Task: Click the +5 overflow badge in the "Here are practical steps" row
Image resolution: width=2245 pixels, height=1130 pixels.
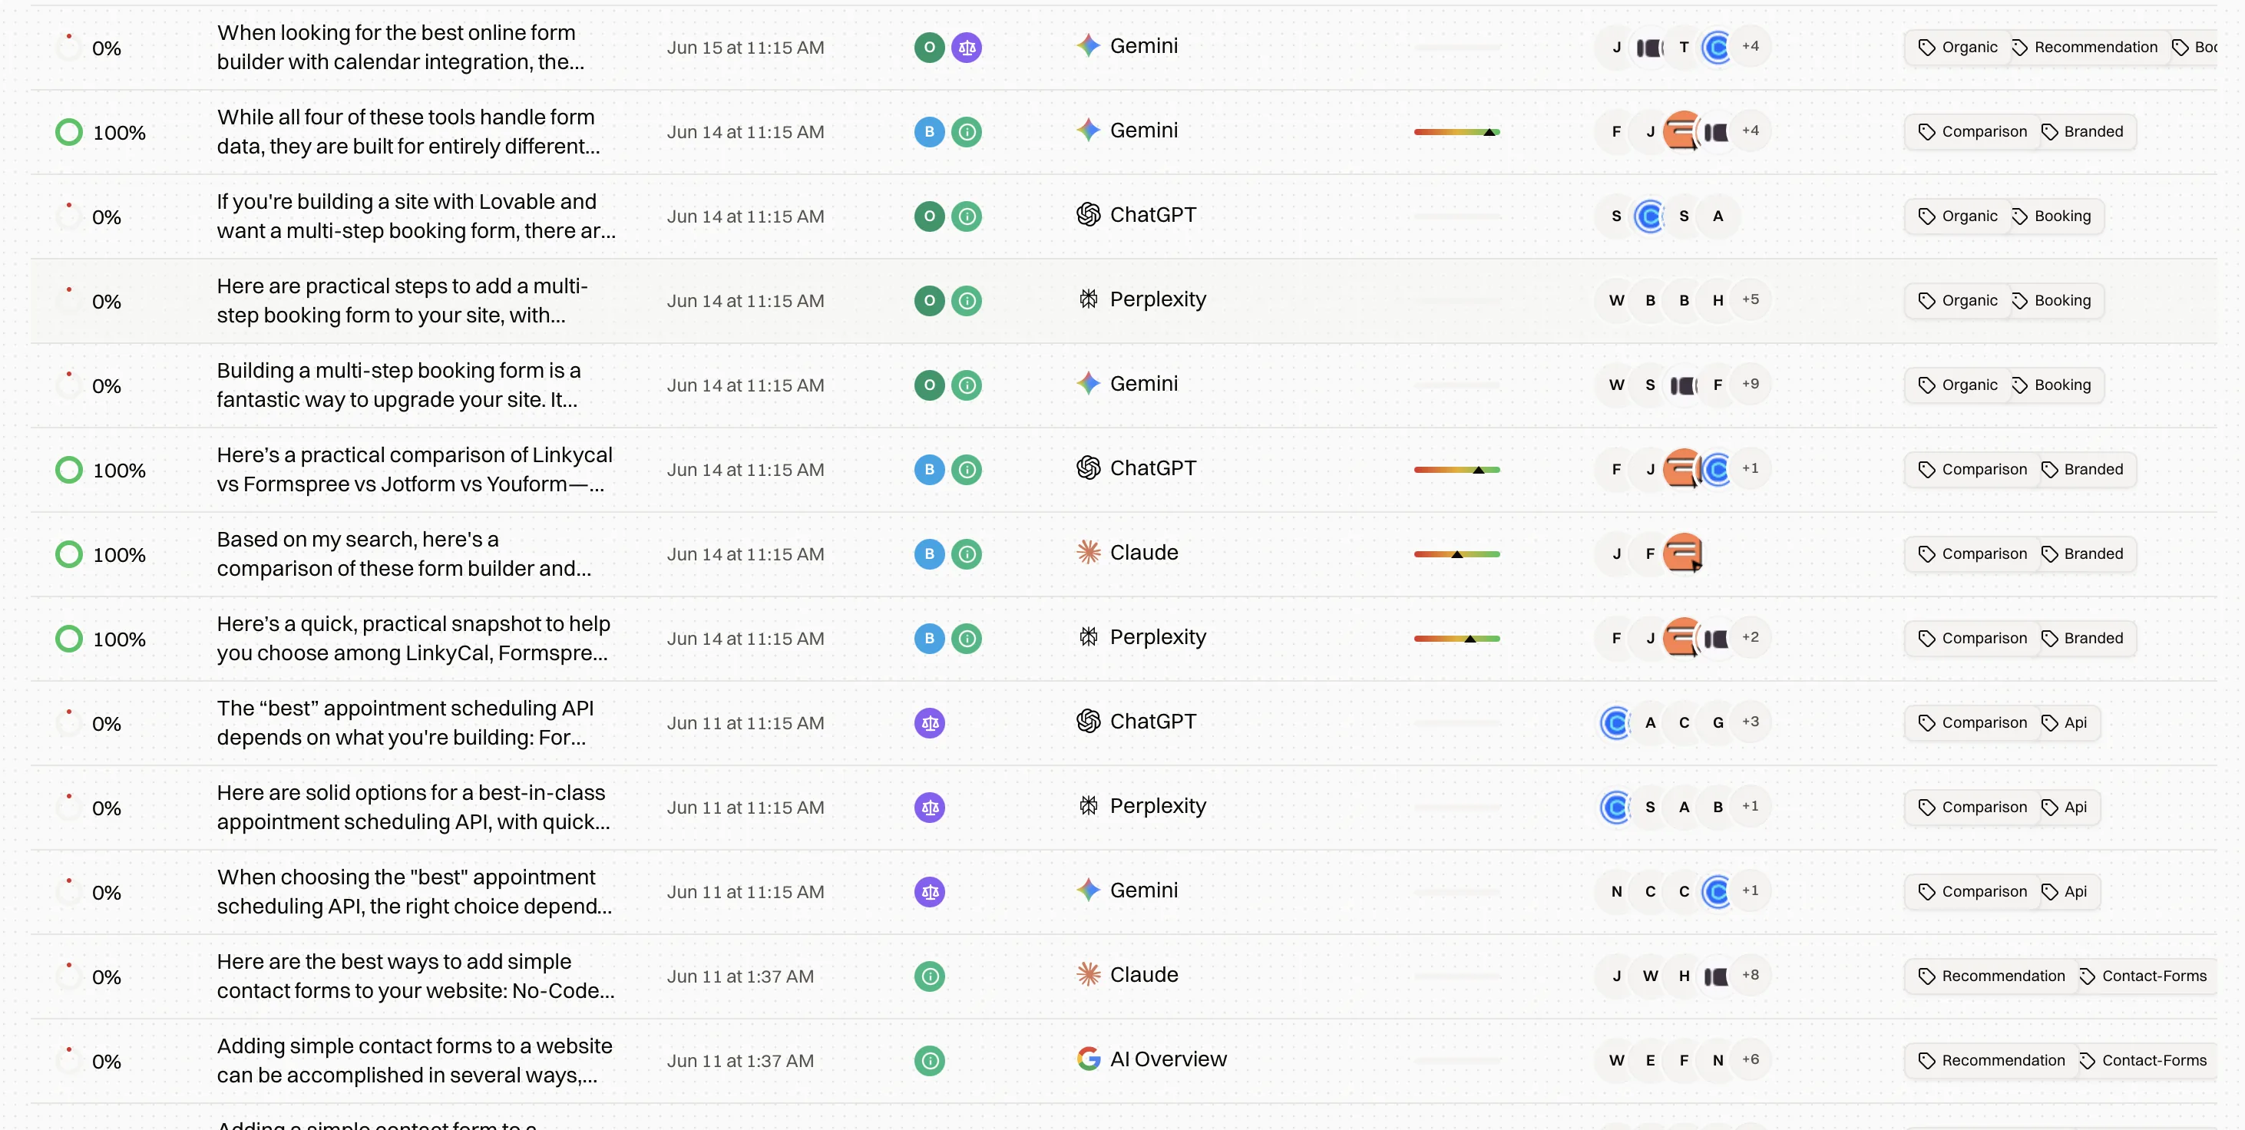Action: point(1750,299)
